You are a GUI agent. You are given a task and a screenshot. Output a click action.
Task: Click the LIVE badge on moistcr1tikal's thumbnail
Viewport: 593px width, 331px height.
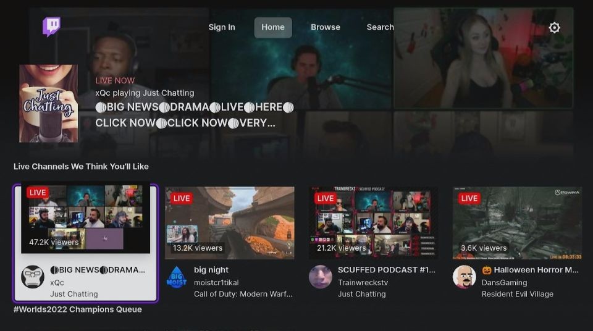pyautogui.click(x=182, y=198)
